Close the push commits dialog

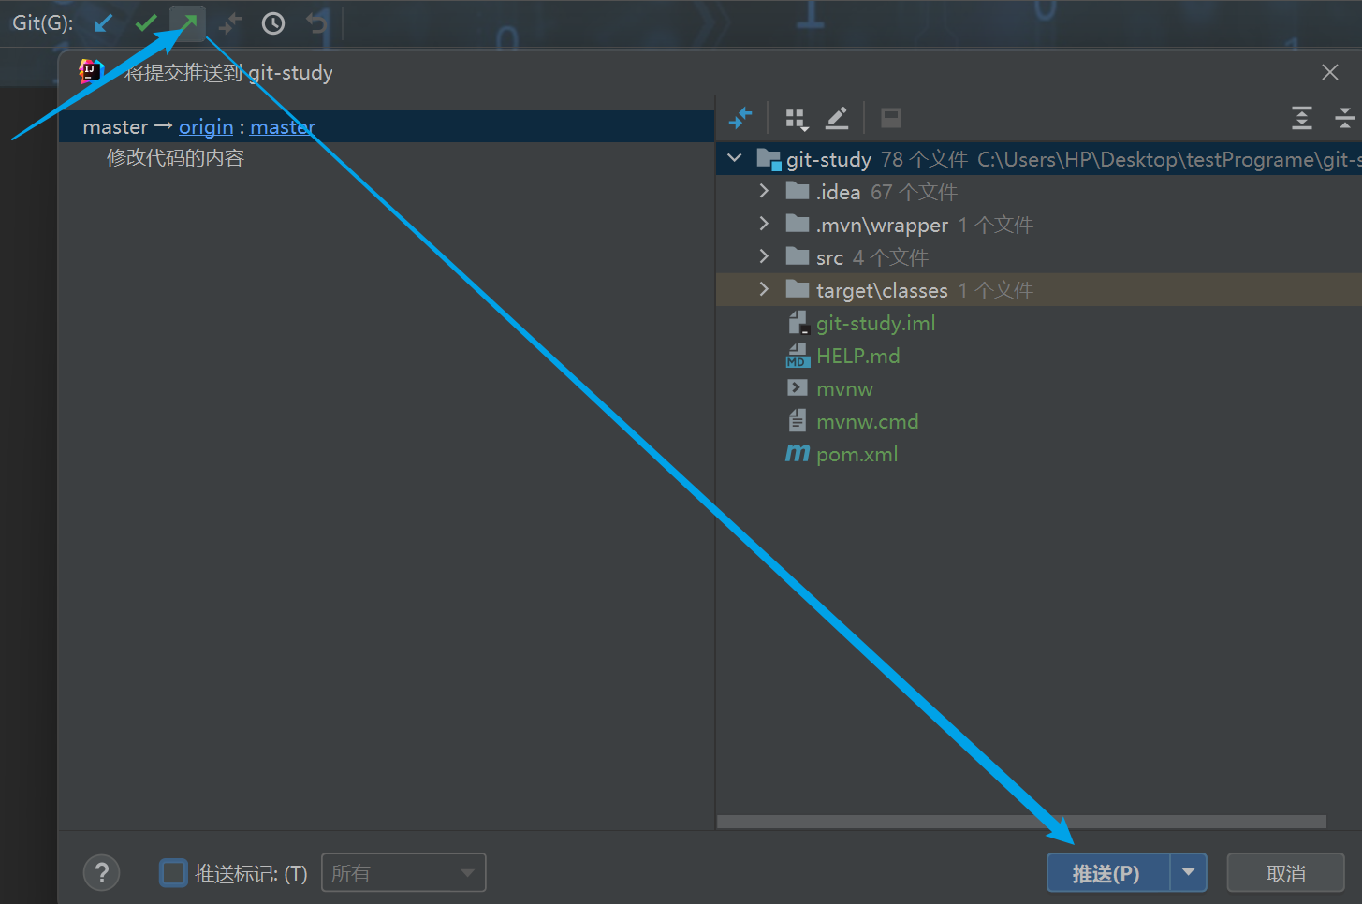pyautogui.click(x=1330, y=72)
